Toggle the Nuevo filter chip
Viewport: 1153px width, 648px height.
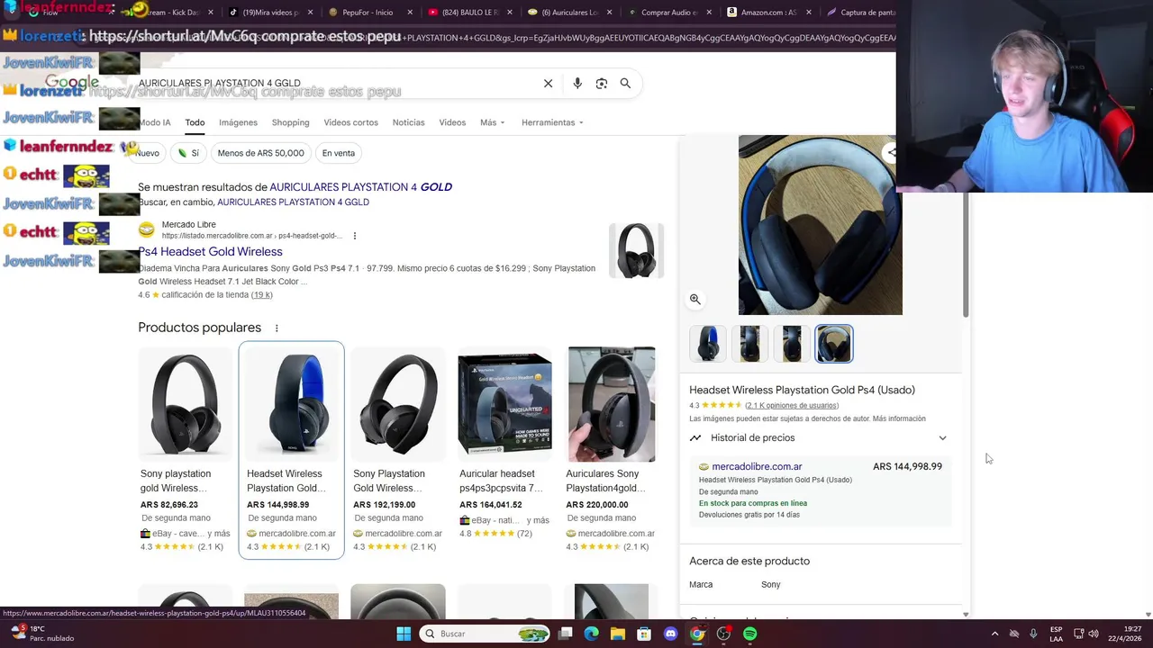tap(148, 153)
